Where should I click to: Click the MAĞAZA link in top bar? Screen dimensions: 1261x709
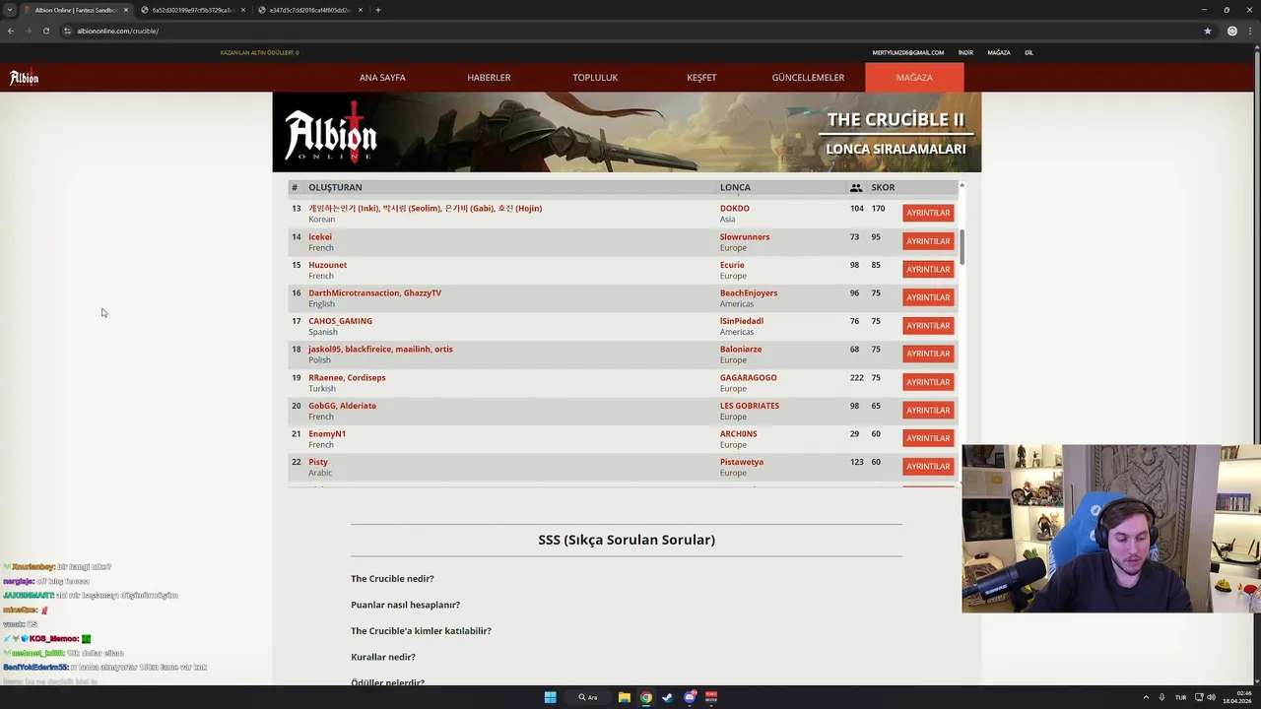pos(999,52)
